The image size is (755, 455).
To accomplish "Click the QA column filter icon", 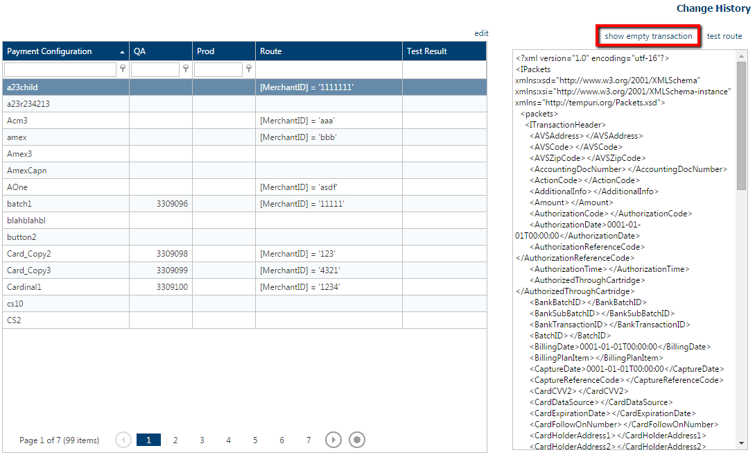I will point(186,69).
